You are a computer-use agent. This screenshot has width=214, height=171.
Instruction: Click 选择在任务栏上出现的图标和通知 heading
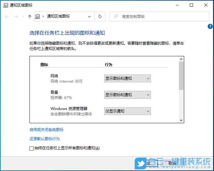coord(67,33)
